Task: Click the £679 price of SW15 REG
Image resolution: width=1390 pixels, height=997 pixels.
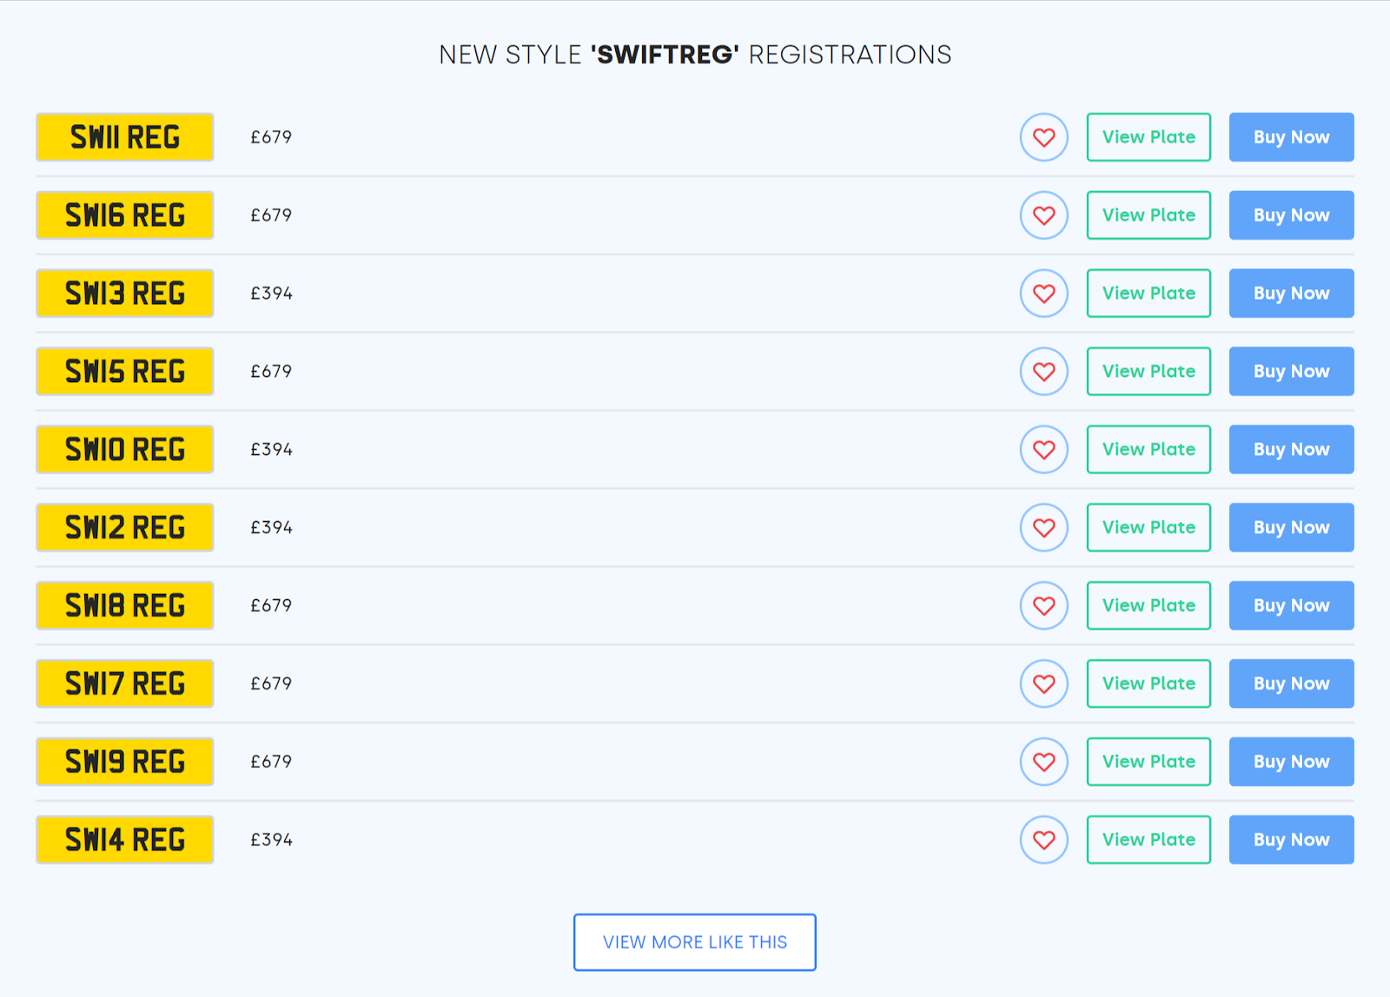Action: click(271, 372)
